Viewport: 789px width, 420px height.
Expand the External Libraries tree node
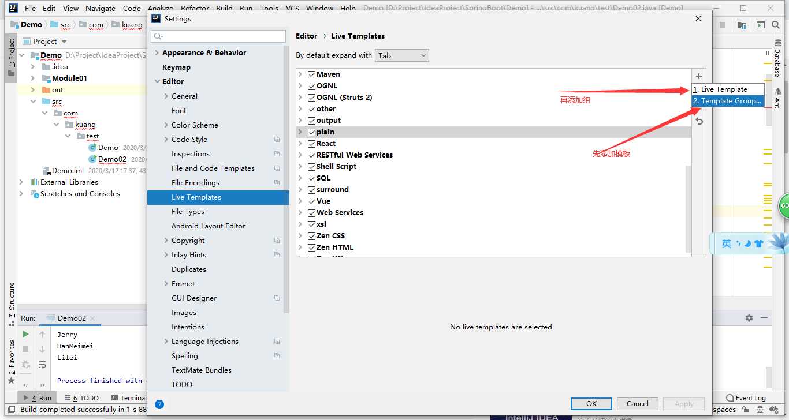pyautogui.click(x=21, y=182)
